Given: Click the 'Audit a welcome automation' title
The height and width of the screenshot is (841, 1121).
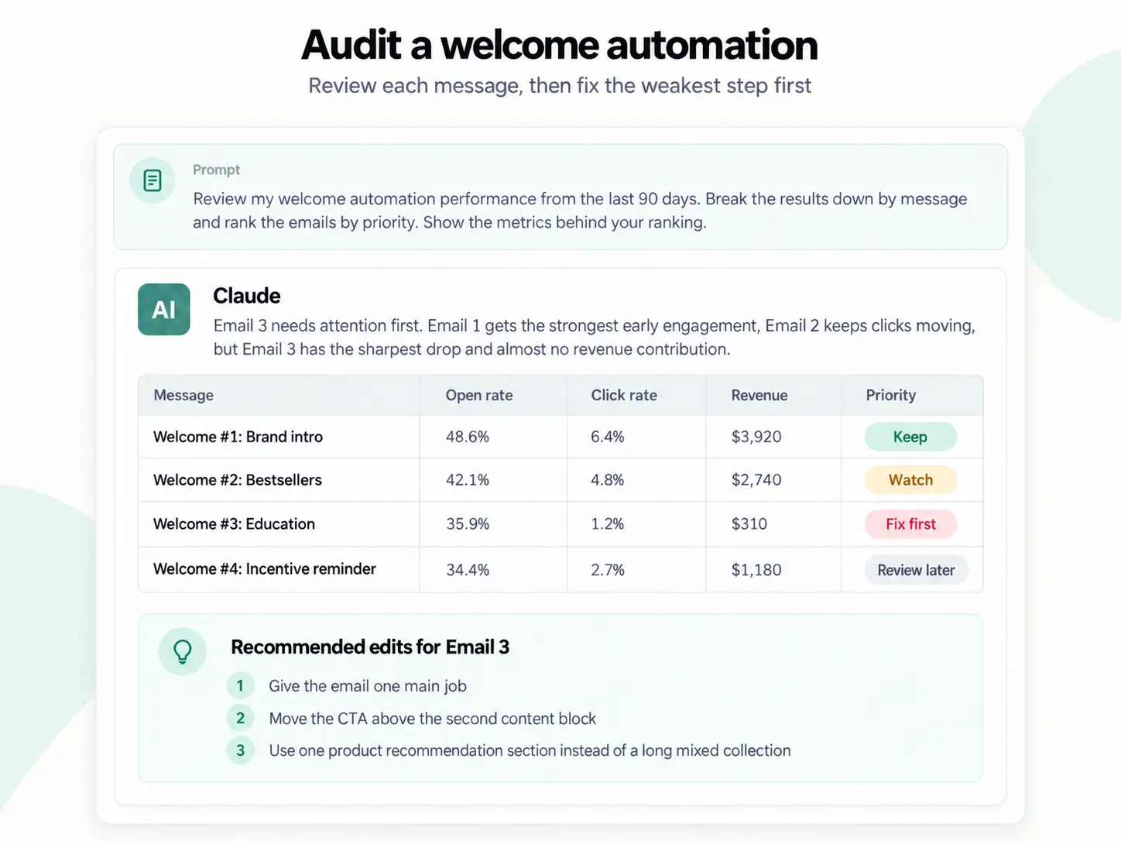Looking at the screenshot, I should (x=560, y=45).
